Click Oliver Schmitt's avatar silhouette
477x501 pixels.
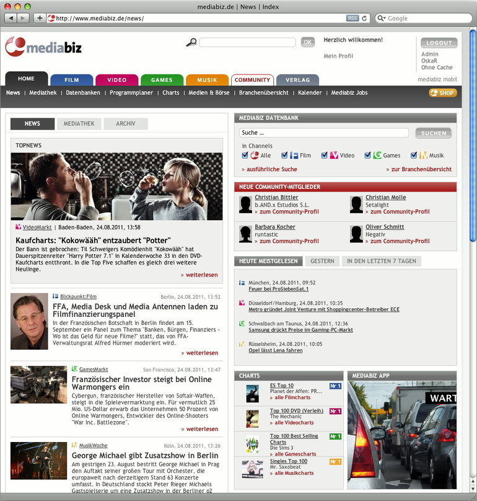(356, 234)
